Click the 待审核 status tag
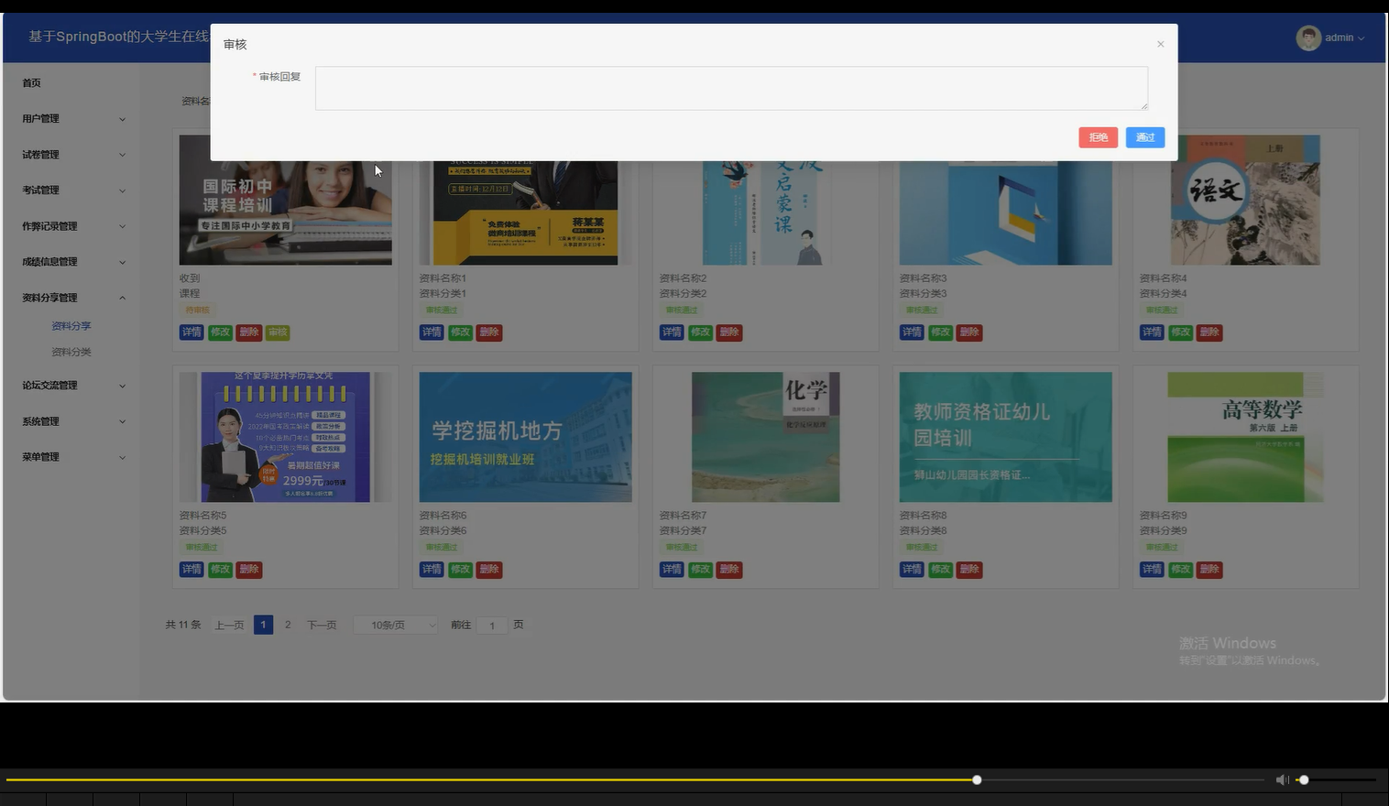The width and height of the screenshot is (1389, 806). (x=198, y=310)
